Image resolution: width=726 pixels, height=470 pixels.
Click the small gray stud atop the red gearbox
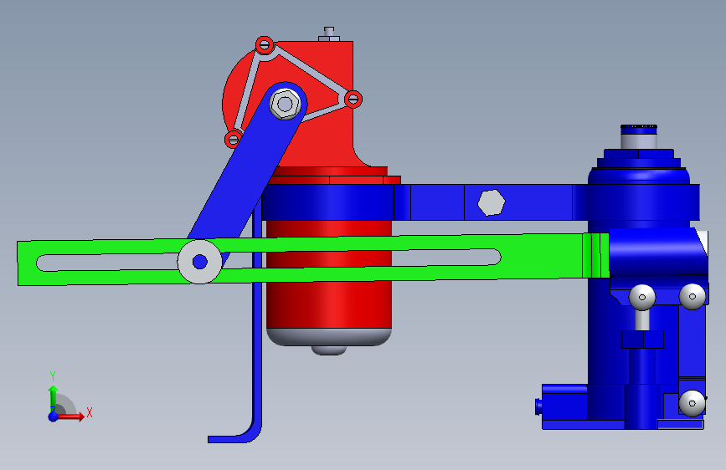[329, 34]
